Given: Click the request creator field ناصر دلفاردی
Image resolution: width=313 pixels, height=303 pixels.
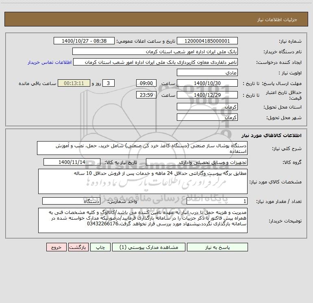Looking at the screenshot, I should [x=156, y=62].
